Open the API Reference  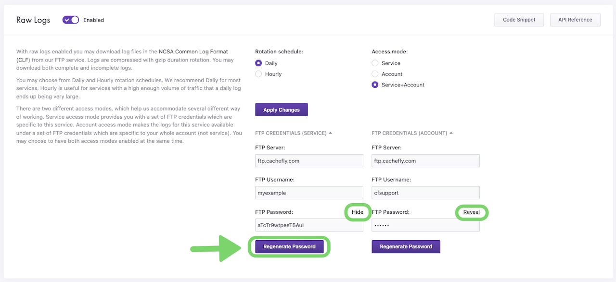coord(575,20)
